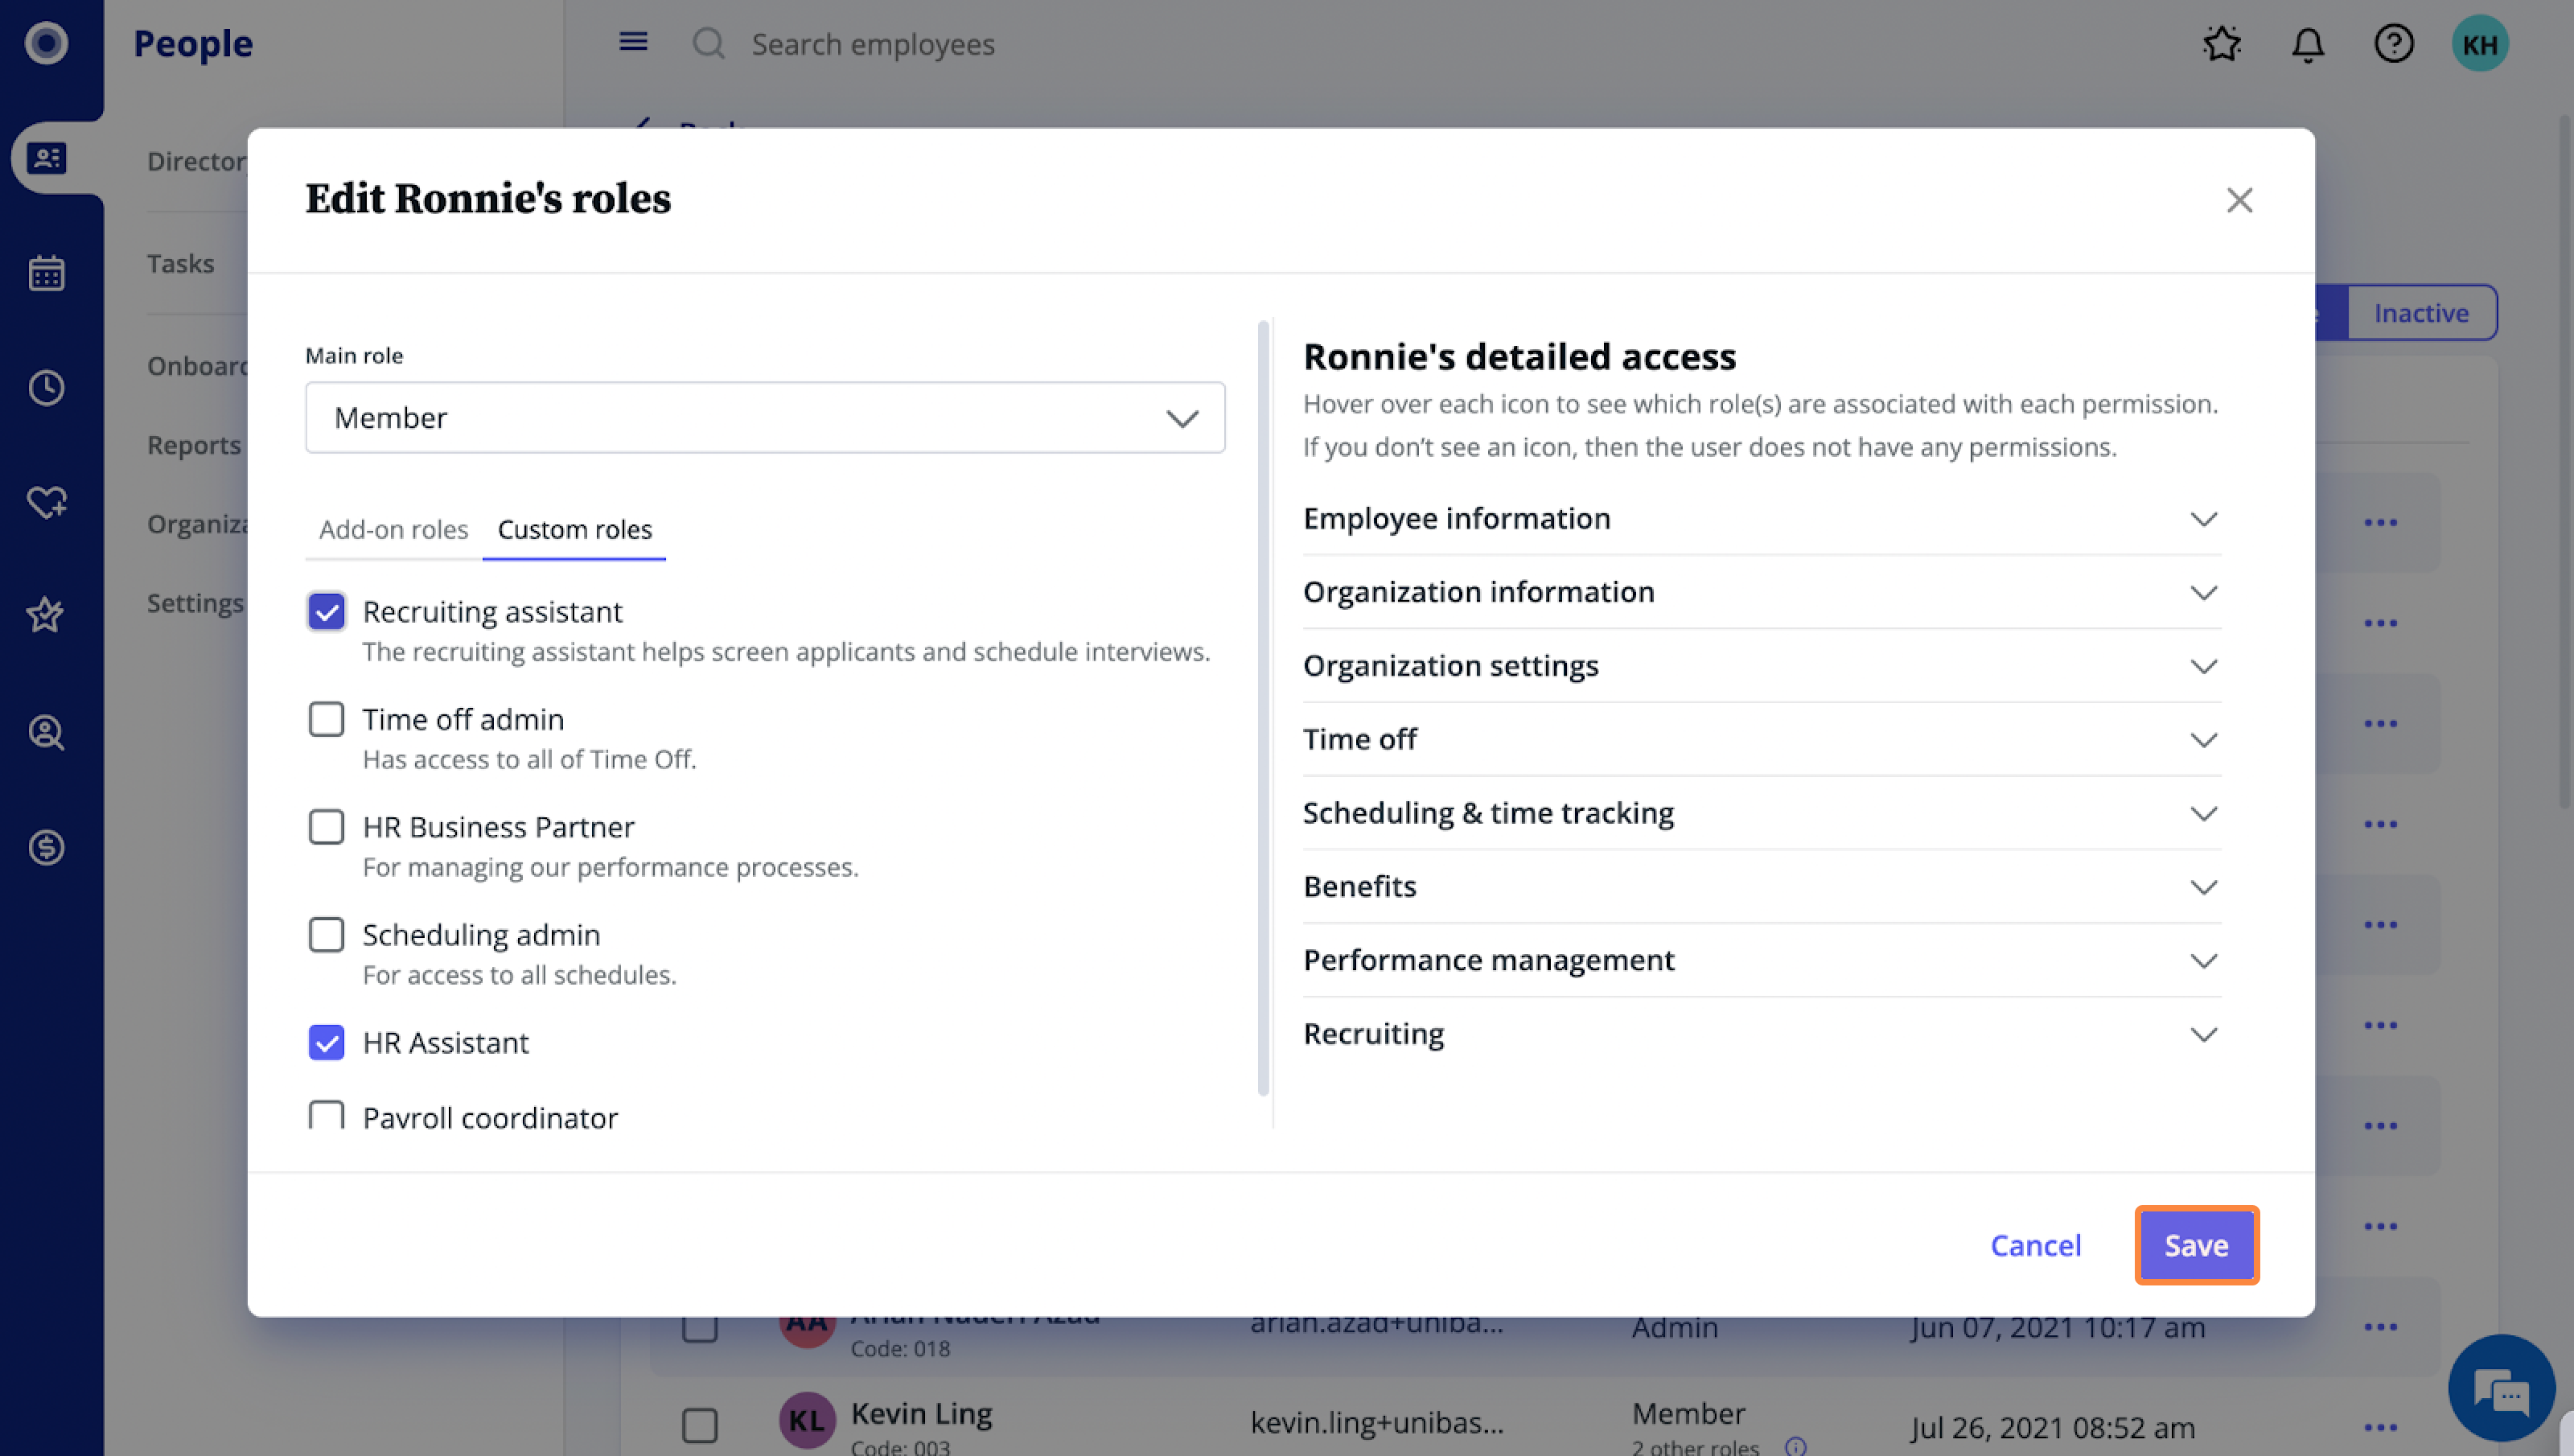Open the chat support bubble
The image size is (2574, 1456).
pos(2501,1387)
